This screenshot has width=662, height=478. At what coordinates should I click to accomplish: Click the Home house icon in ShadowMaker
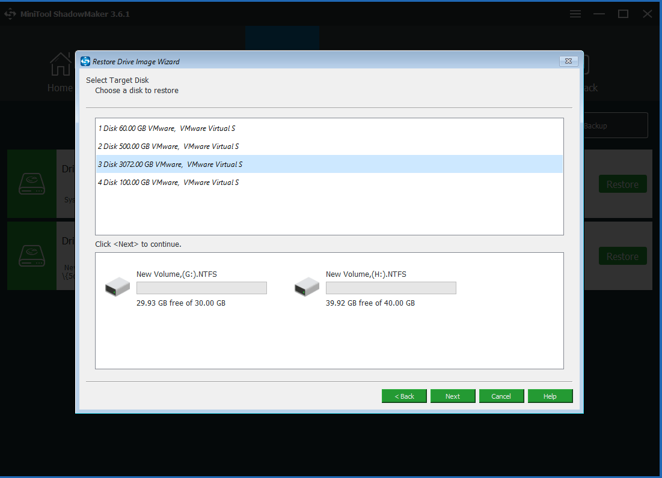point(61,64)
